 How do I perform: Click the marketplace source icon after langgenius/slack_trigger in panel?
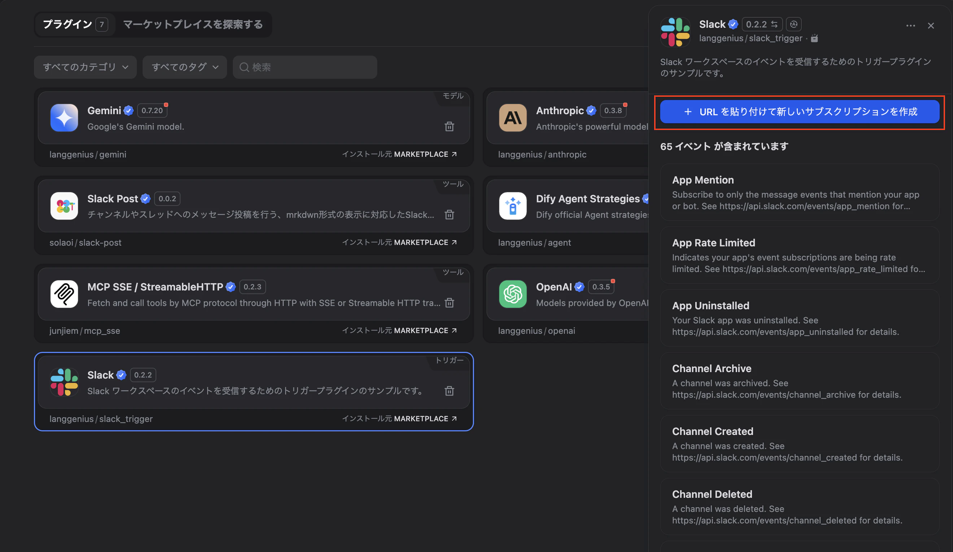coord(815,38)
